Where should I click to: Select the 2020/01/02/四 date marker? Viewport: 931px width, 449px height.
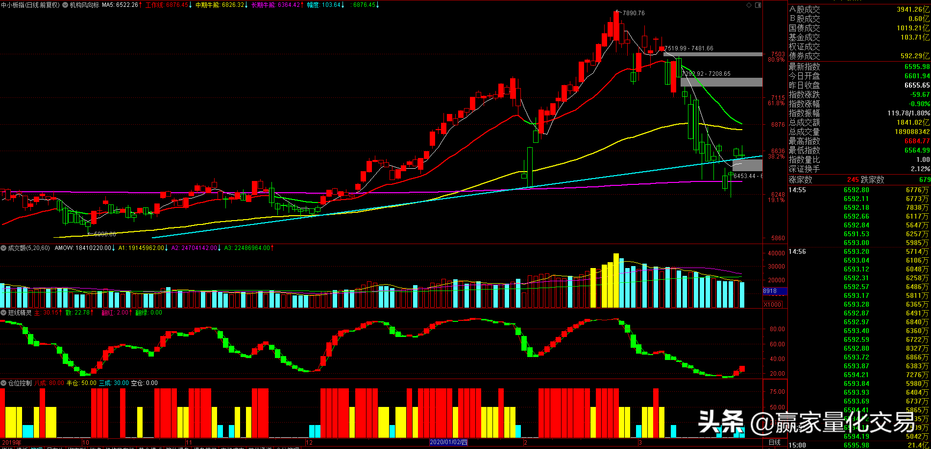(448, 442)
